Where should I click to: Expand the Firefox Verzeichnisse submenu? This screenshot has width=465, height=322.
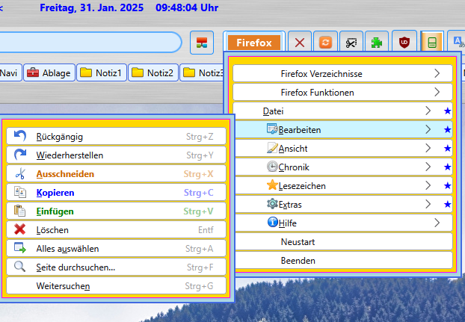[342, 73]
